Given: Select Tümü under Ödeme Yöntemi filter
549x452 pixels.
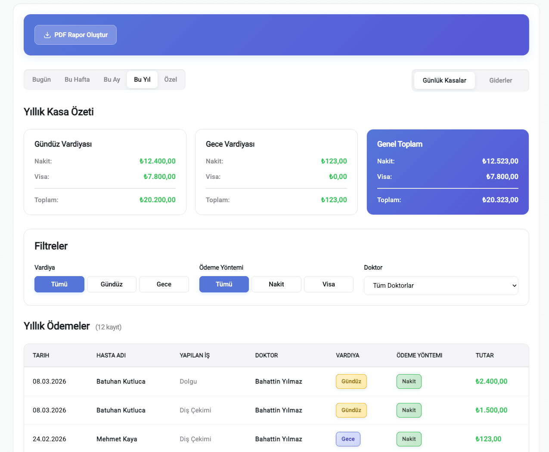Looking at the screenshot, I should [224, 284].
